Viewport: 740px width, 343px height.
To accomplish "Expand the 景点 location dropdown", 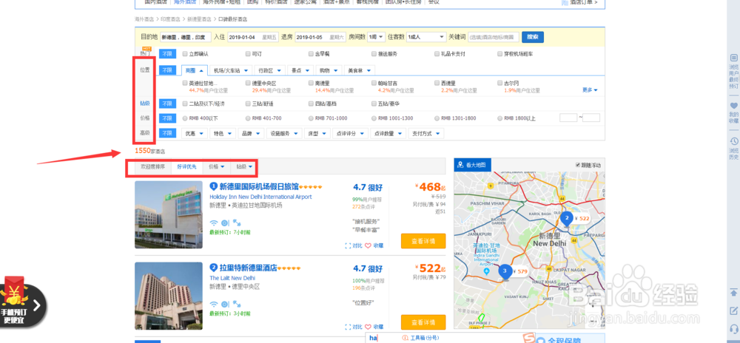I will 300,71.
